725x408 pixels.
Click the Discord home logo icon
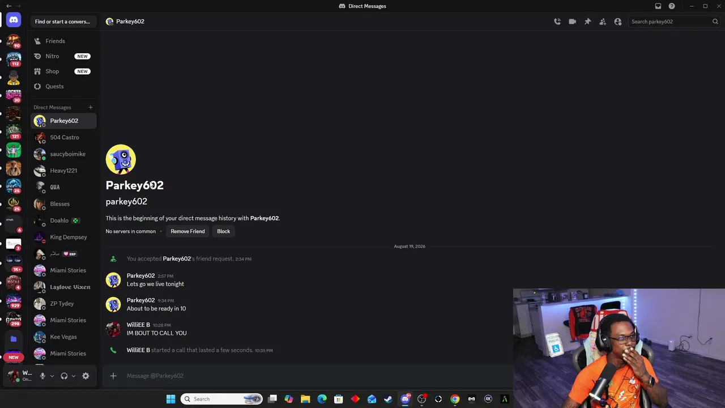coord(14,20)
